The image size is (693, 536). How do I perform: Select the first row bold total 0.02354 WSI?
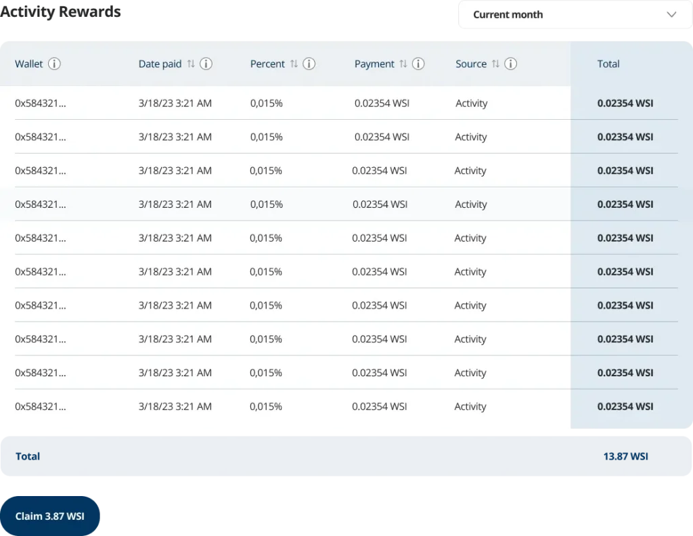(625, 103)
